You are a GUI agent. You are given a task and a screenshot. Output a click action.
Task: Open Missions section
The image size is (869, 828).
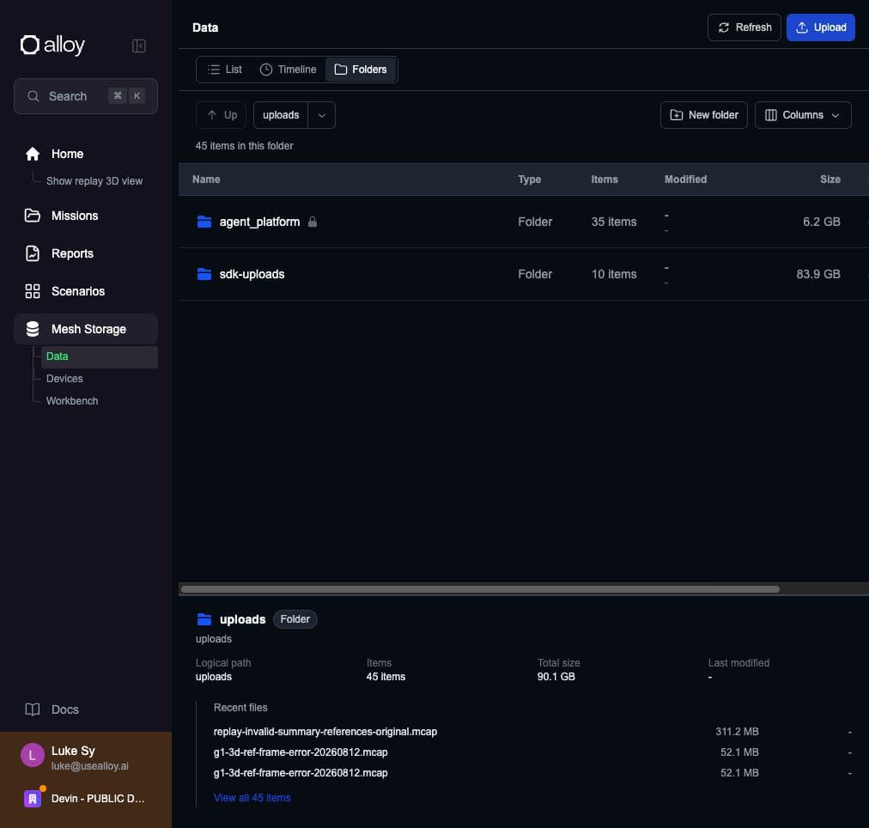(86, 216)
